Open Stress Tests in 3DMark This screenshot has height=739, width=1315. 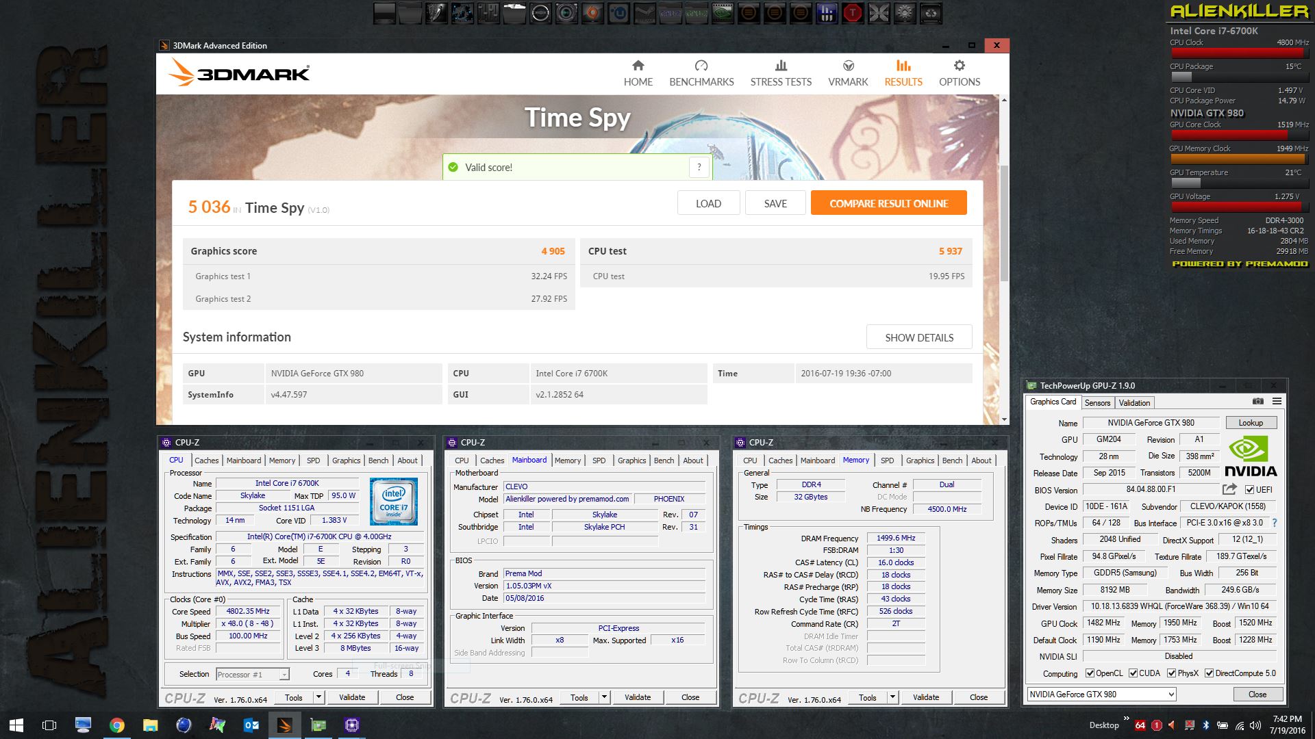(x=781, y=73)
